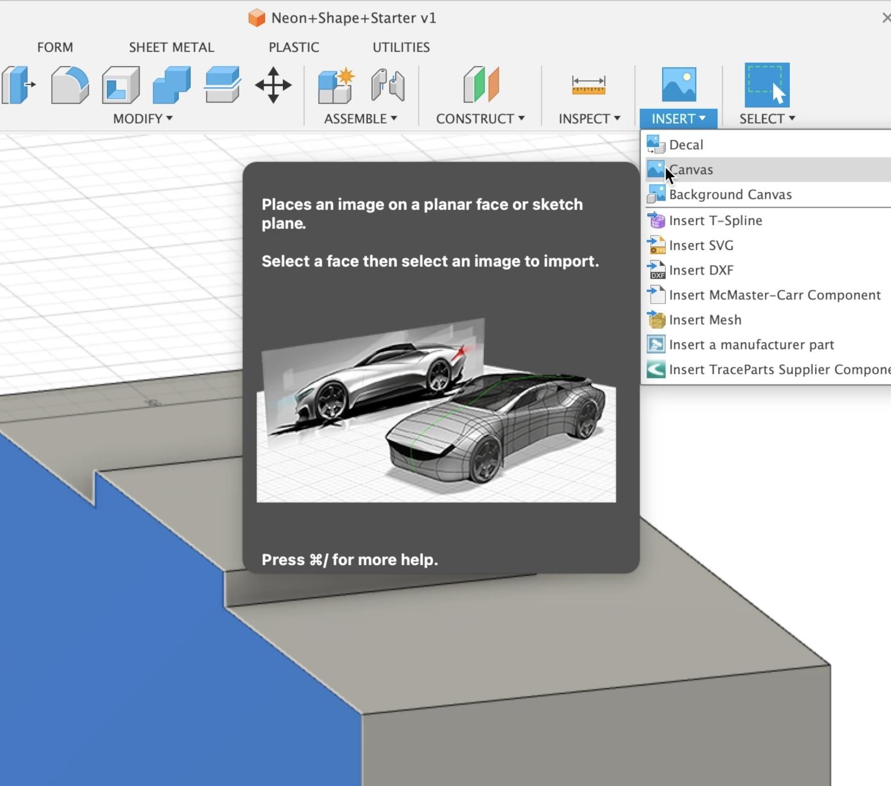Open the CONSTRUCT dropdown
This screenshot has height=786, width=891.
pyautogui.click(x=480, y=118)
